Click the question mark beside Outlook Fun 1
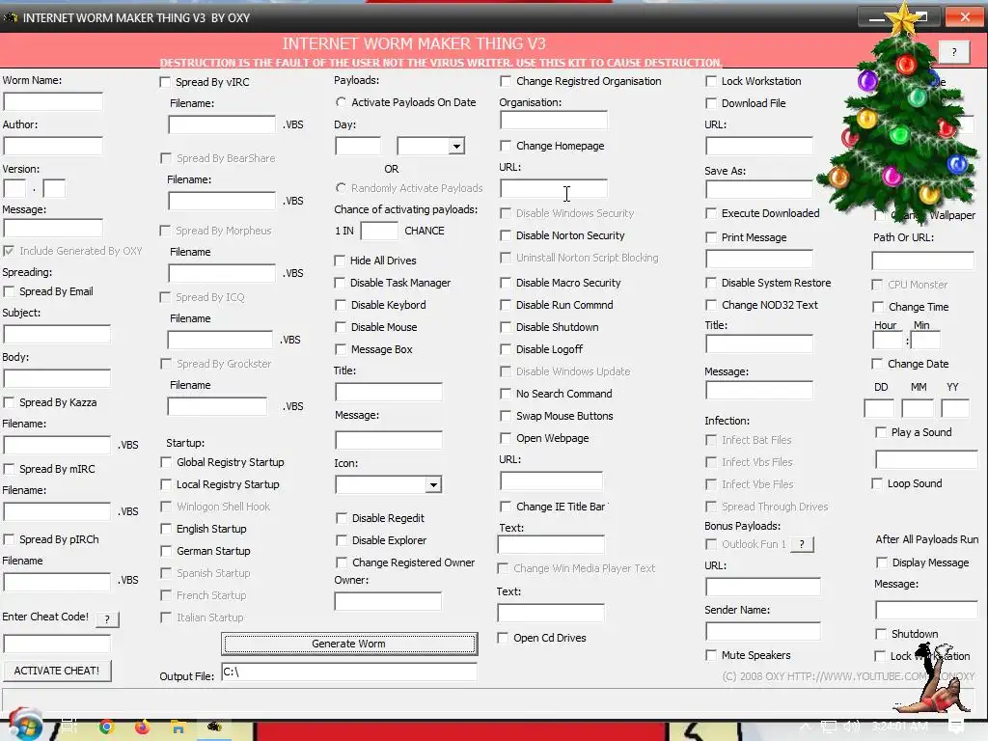The height and width of the screenshot is (741, 988). 802,544
